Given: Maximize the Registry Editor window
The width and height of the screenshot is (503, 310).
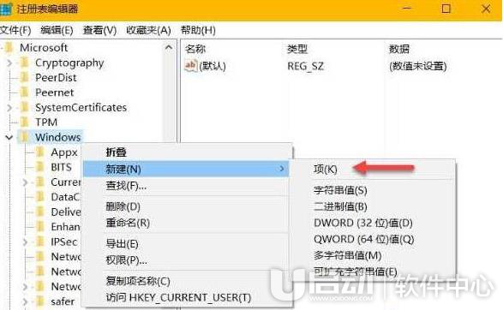Looking at the screenshot, I should pos(446,9).
